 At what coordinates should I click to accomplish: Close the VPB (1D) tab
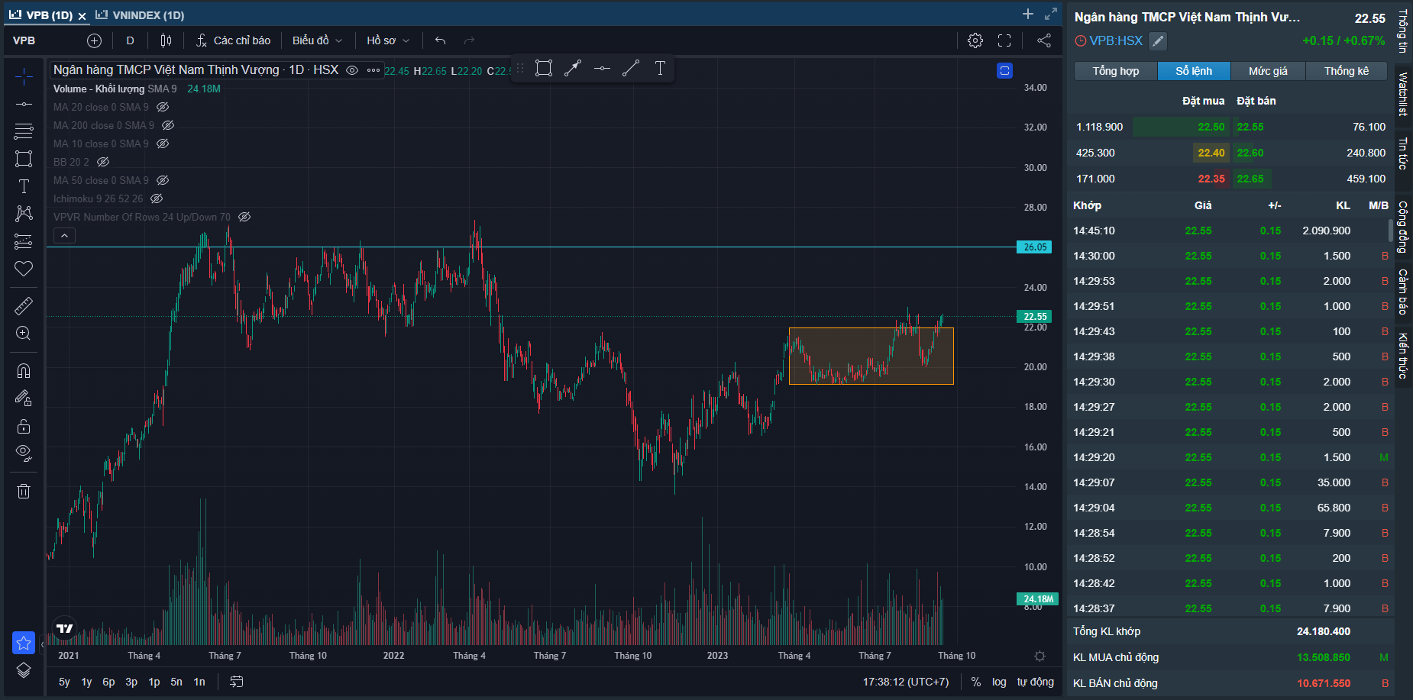82,15
